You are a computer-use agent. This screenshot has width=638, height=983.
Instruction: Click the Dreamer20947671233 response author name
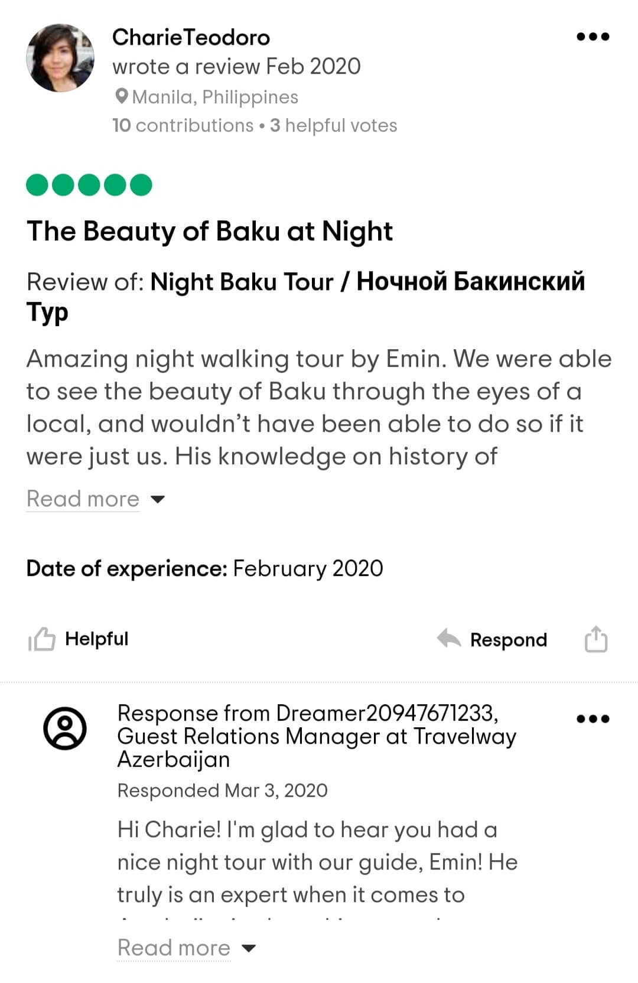point(386,713)
